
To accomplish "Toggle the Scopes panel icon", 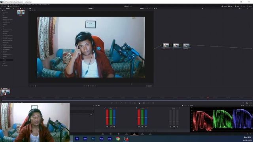I will [x=247, y=103].
